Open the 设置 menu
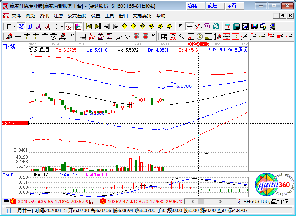 96,16
